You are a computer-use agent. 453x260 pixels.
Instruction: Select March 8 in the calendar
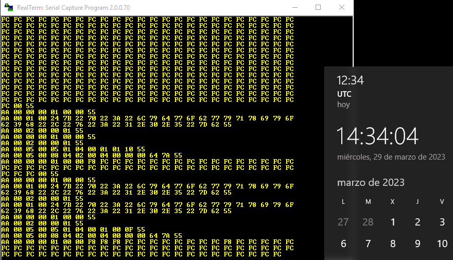pyautogui.click(x=393, y=244)
